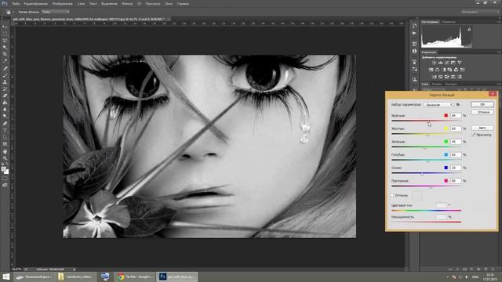Screen dimensions: 502x282
Task: Open the Размер образца dropdown in options bar
Action: tap(55, 12)
